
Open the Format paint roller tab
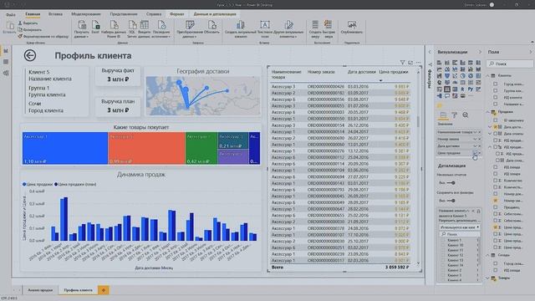coord(455,115)
